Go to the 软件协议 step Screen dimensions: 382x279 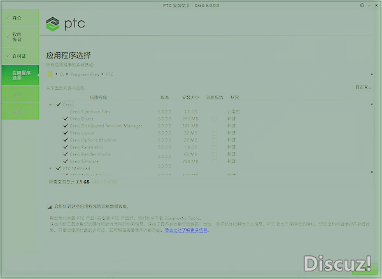[20, 37]
